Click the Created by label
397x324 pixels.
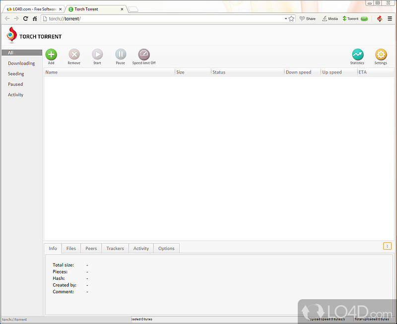click(x=65, y=285)
